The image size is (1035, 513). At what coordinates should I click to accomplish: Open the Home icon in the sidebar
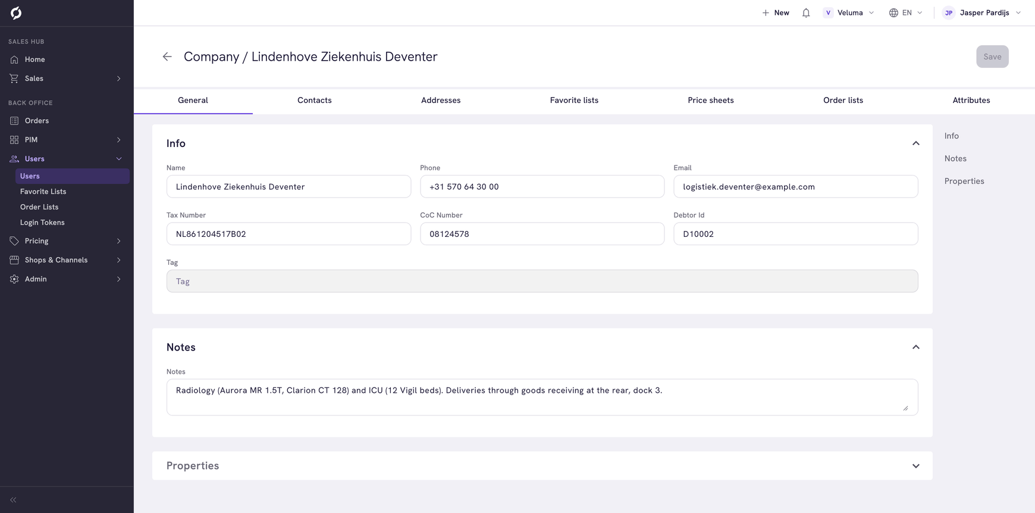[14, 60]
